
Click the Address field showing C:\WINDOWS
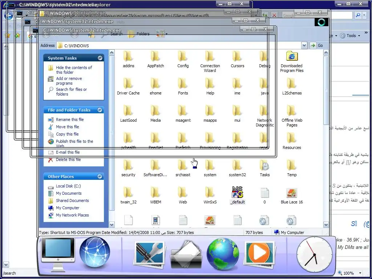pyautogui.click(x=179, y=45)
